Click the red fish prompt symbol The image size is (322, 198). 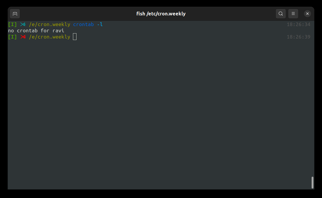pos(23,37)
